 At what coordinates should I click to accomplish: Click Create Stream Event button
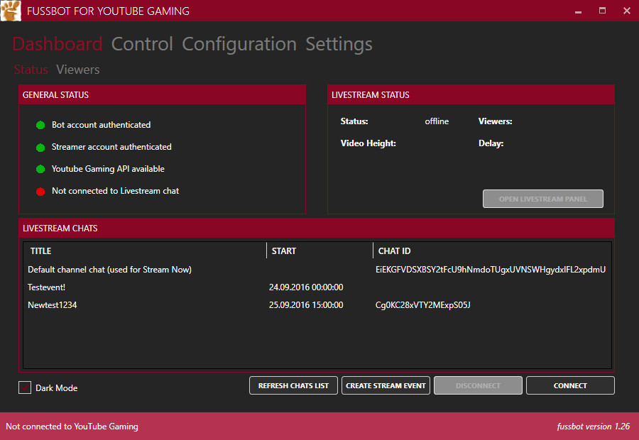coord(386,385)
